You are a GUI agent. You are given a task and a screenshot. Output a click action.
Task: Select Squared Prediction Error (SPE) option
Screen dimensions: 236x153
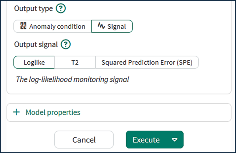coord(147,62)
